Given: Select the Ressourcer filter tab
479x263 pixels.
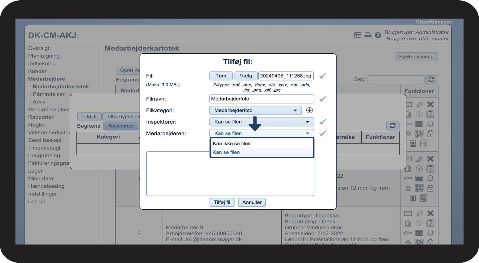Looking at the screenshot, I should 121,126.
